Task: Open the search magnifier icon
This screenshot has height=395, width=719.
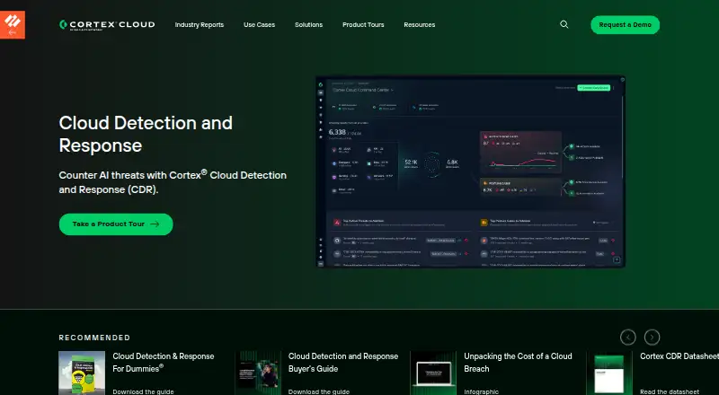Action: (x=564, y=24)
